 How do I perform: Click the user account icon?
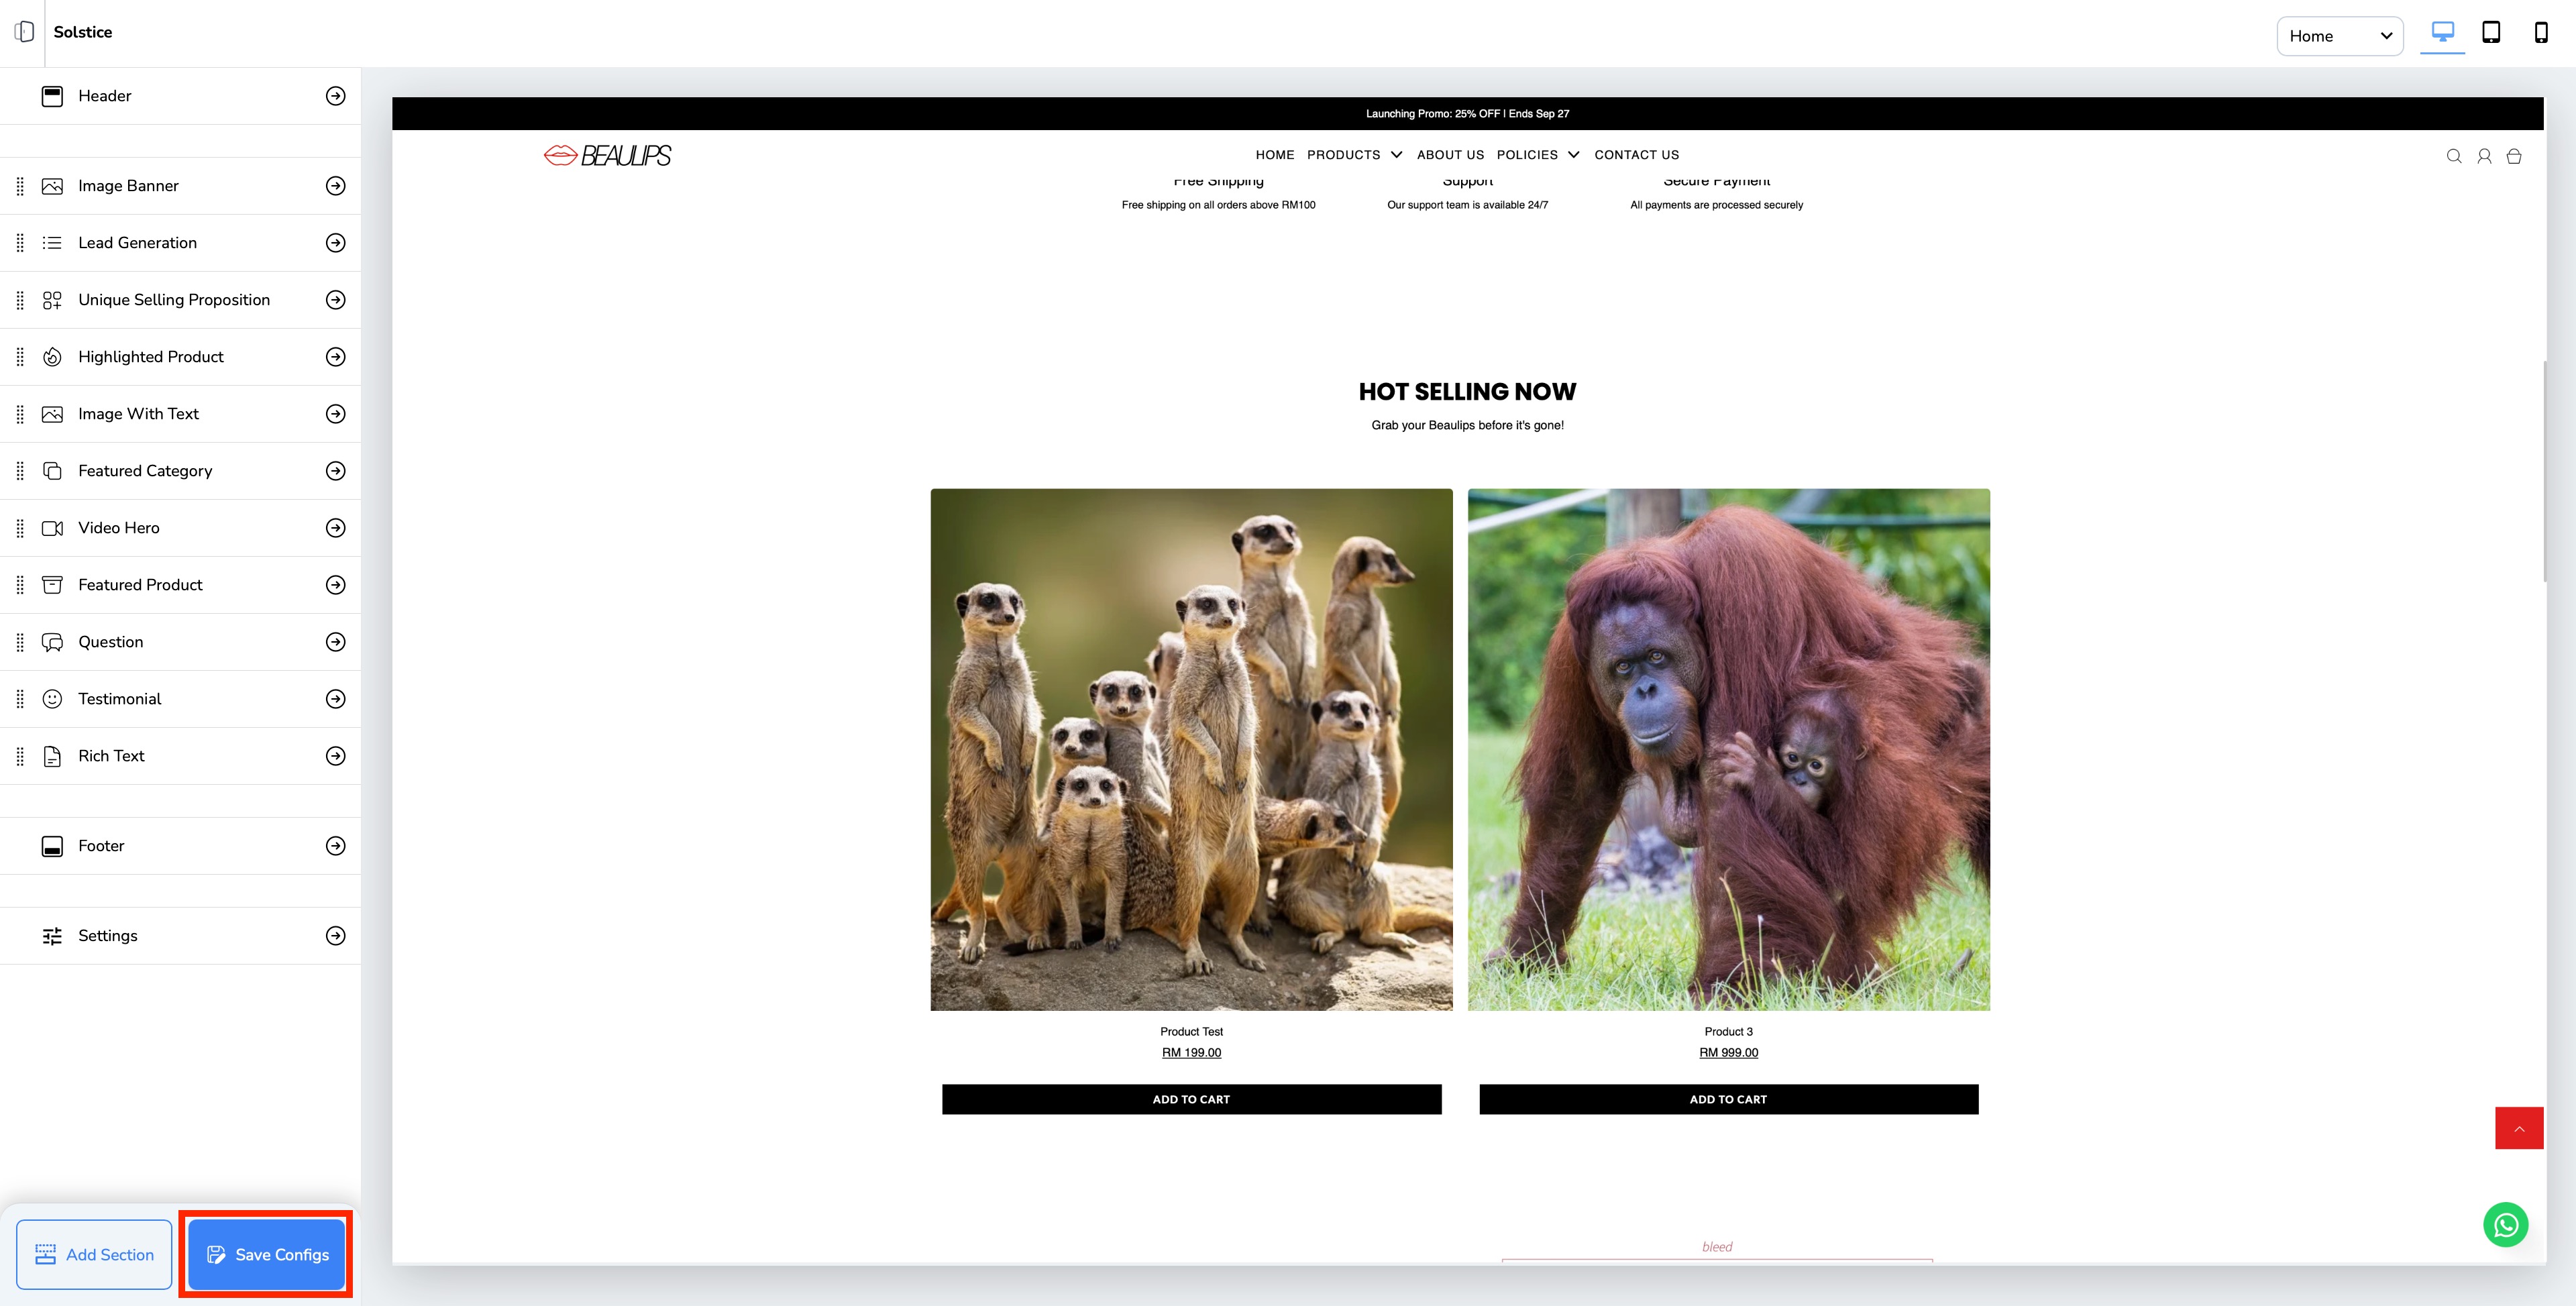coord(2483,156)
